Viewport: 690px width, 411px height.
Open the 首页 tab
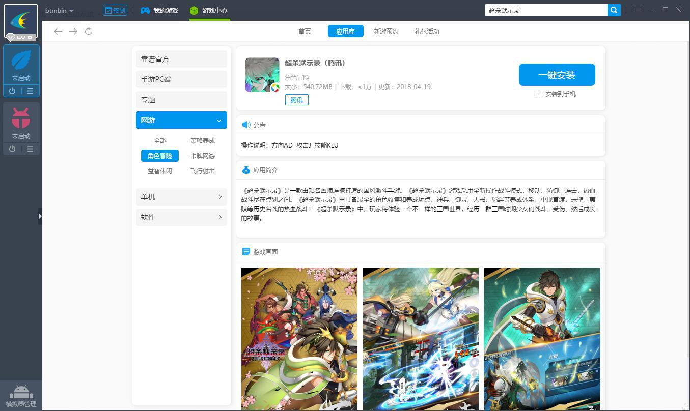[x=305, y=32]
